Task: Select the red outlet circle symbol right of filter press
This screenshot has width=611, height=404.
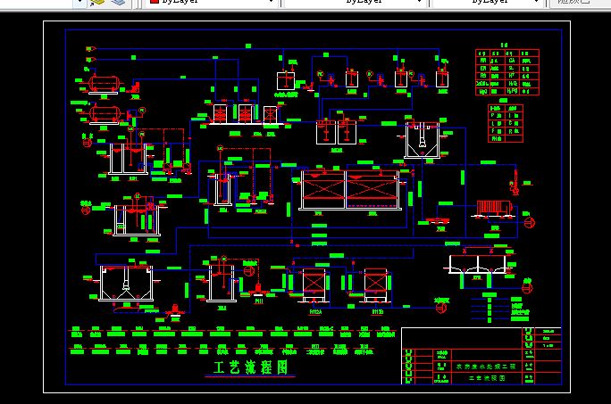Action: click(530, 223)
